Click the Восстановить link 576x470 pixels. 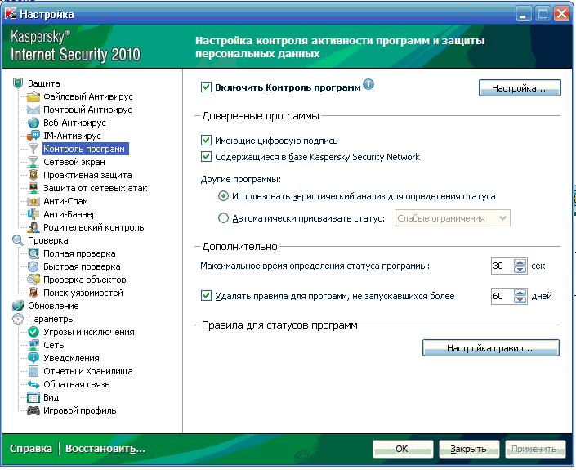(105, 449)
